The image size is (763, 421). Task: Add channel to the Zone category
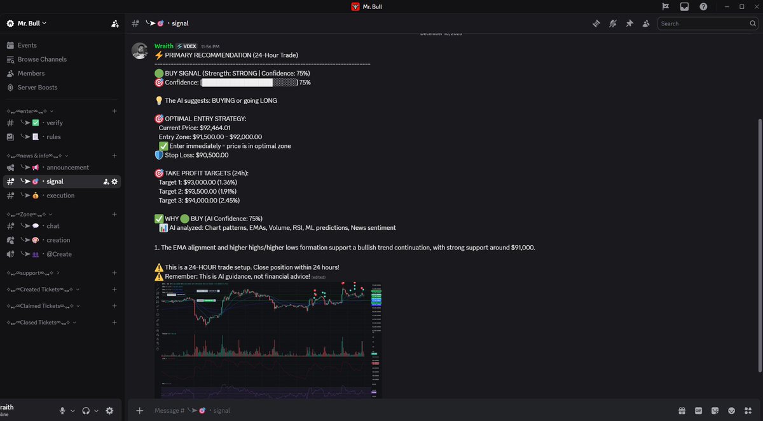[114, 214]
